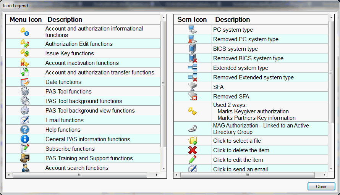This screenshot has height=195, width=340.
Task: Click the Scrn Icon column header
Action: 192,19
